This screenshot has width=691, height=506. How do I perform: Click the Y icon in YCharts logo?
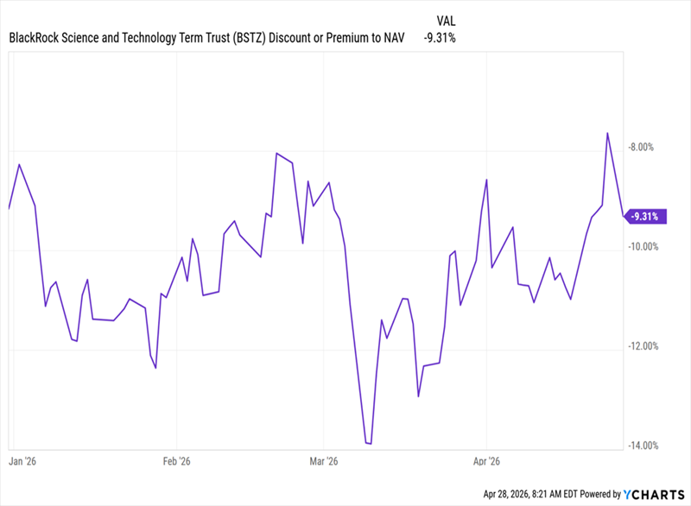[629, 495]
